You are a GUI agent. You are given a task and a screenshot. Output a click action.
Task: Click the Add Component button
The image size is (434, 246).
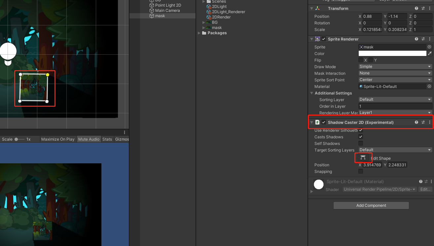(371, 205)
